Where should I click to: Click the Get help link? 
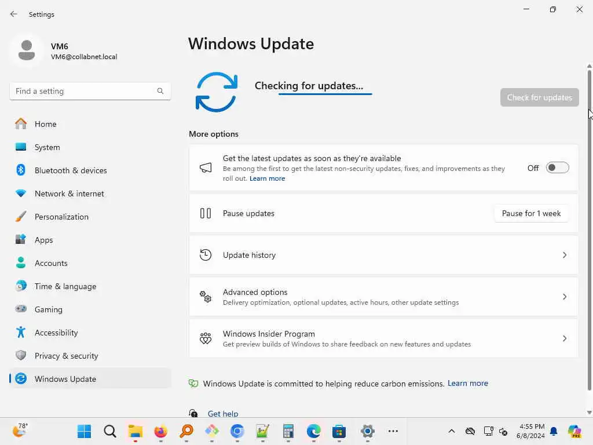[x=223, y=414]
